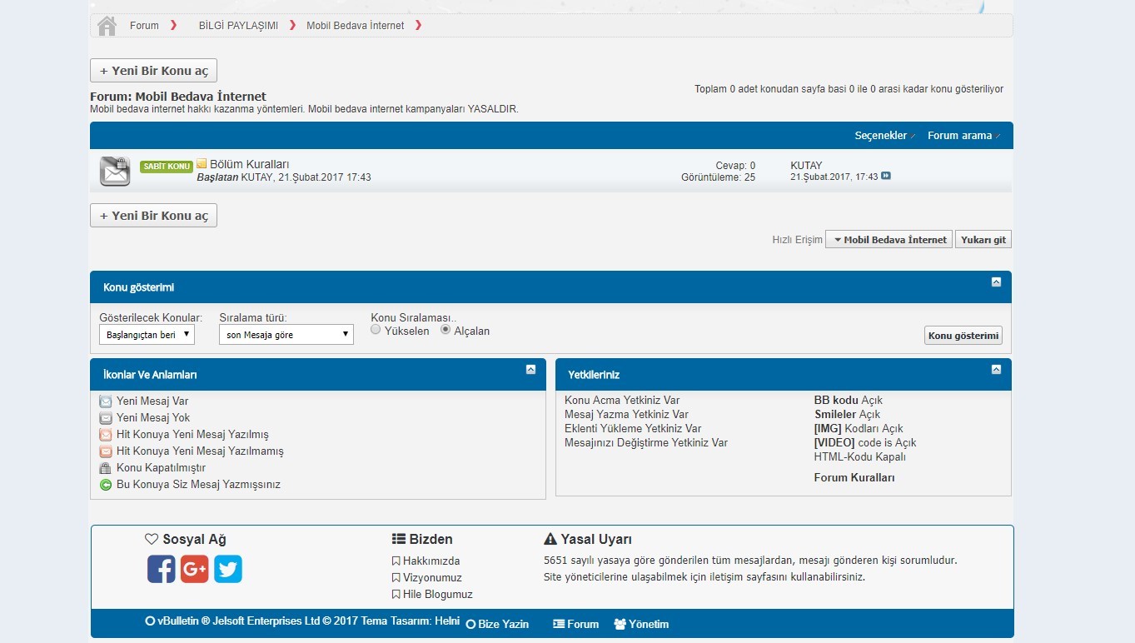The width and height of the screenshot is (1135, 643).
Task: Open the Facebook social icon
Action: (162, 569)
